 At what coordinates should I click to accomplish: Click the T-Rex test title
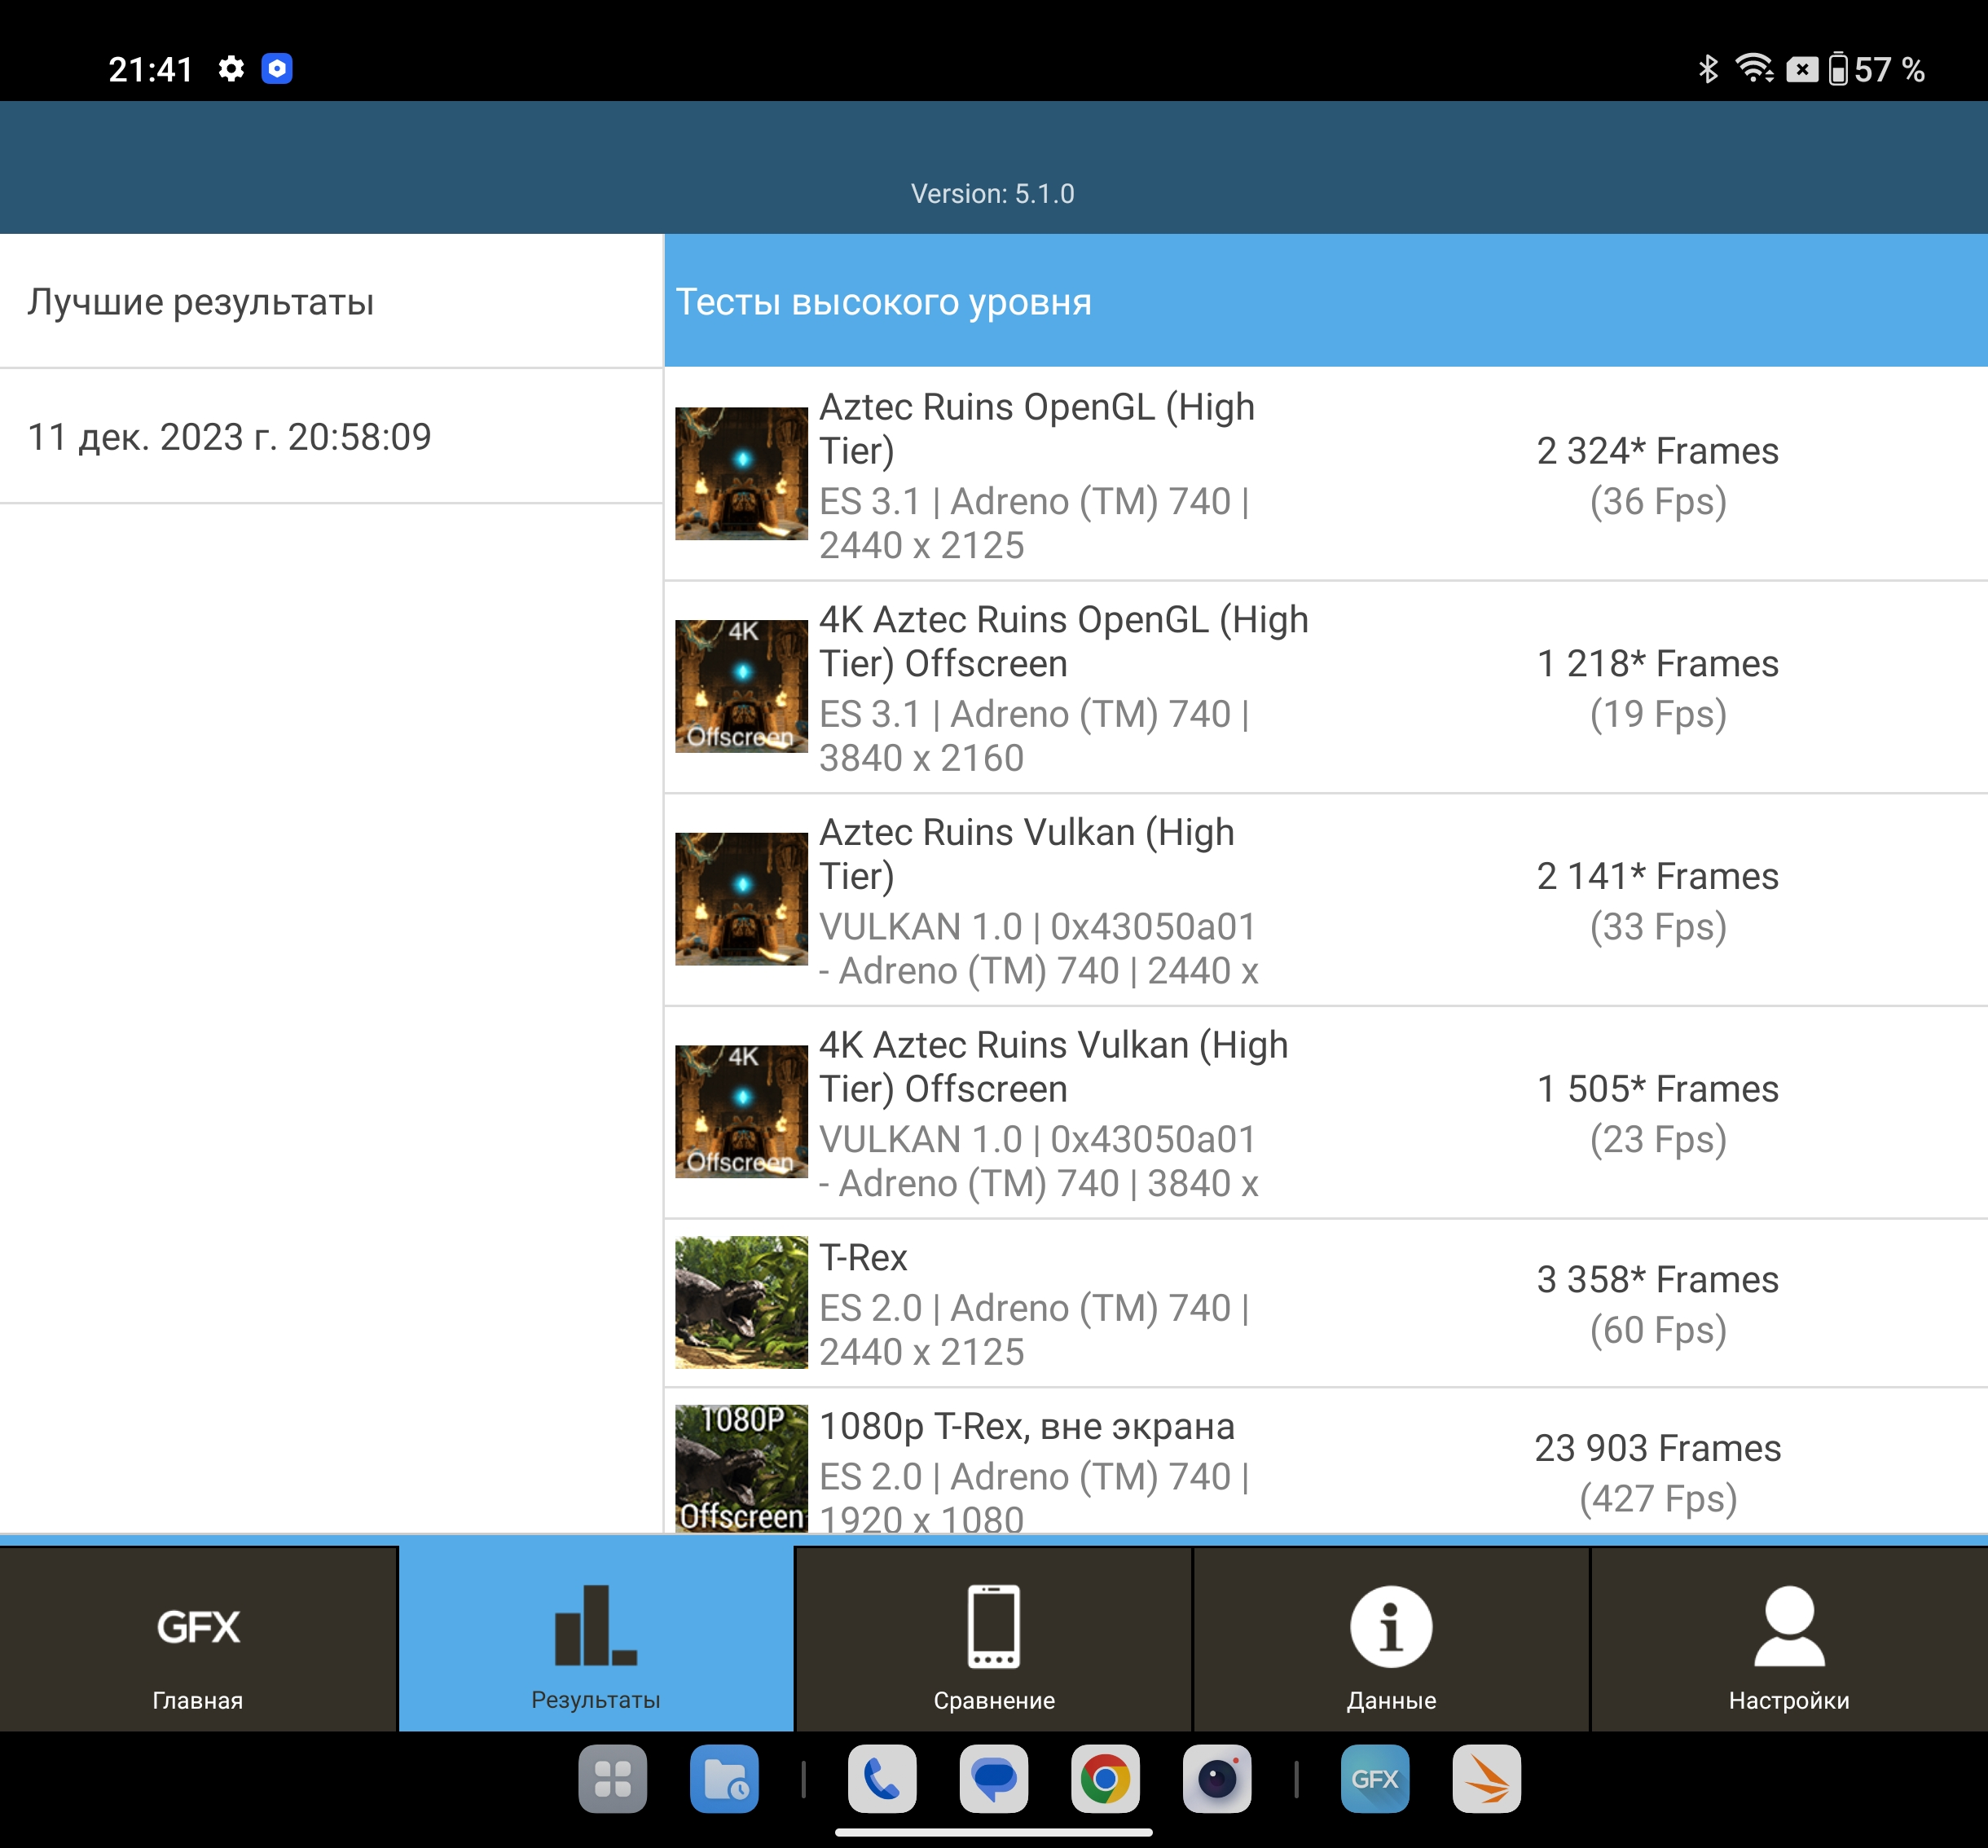coord(863,1257)
